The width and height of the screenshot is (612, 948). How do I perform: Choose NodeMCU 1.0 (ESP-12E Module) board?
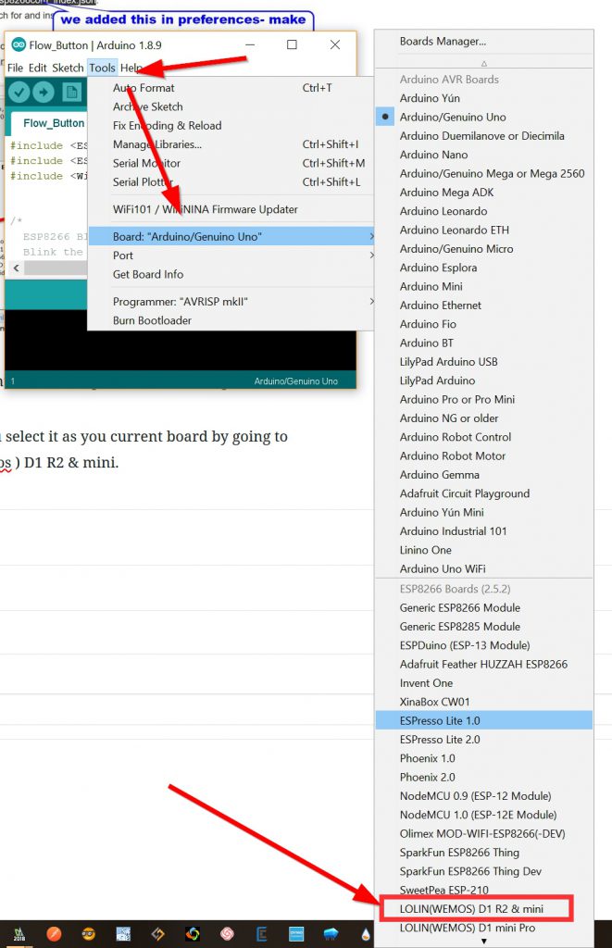tap(478, 815)
